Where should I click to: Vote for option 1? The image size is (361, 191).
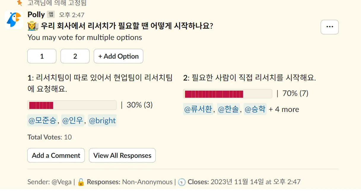click(42, 56)
